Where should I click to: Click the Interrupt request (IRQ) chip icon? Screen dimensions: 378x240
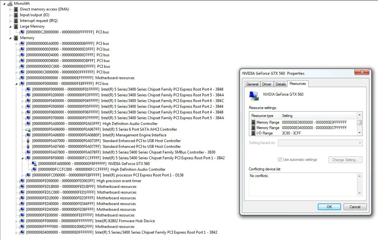pos(16,21)
